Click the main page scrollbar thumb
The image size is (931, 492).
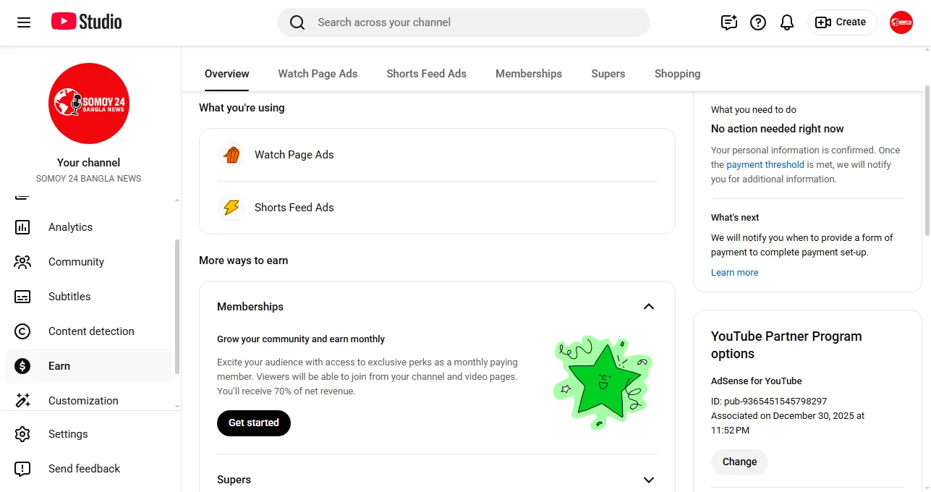point(927,160)
